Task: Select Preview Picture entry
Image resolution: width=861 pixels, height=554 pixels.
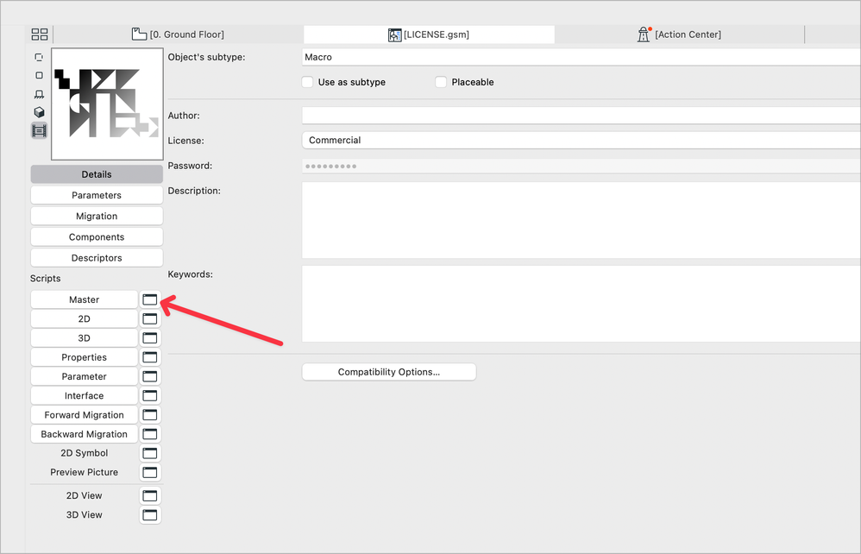Action: pos(84,472)
